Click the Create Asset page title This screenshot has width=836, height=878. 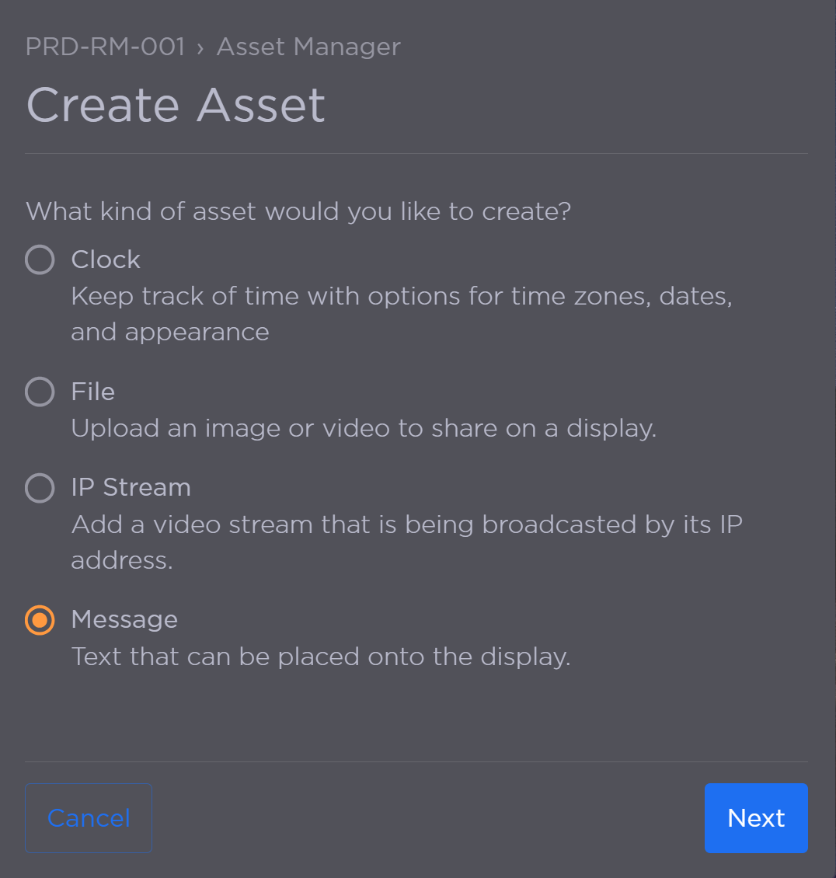click(176, 105)
